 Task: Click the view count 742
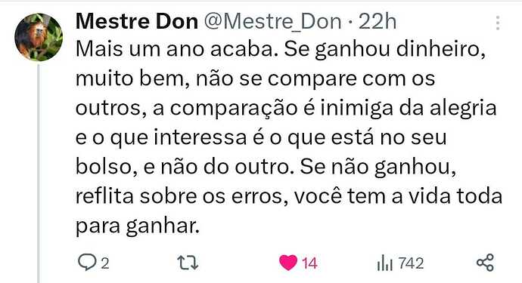click(x=411, y=263)
